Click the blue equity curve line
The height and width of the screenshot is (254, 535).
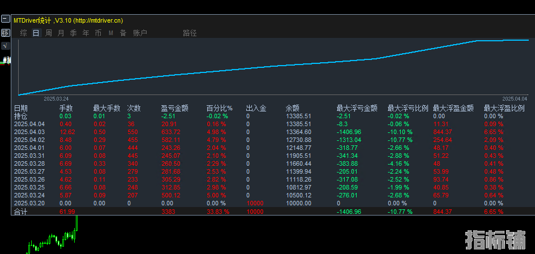[273, 66]
